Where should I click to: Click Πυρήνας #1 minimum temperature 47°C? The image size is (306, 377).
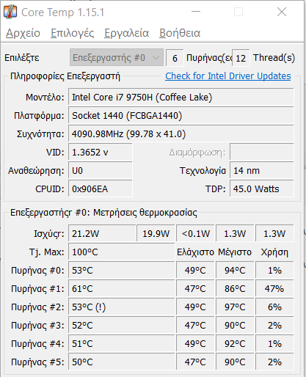[195, 288]
